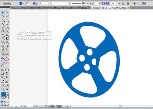Click the recolor artwork wheel icon
The height and width of the screenshot is (109, 153).
123,3
